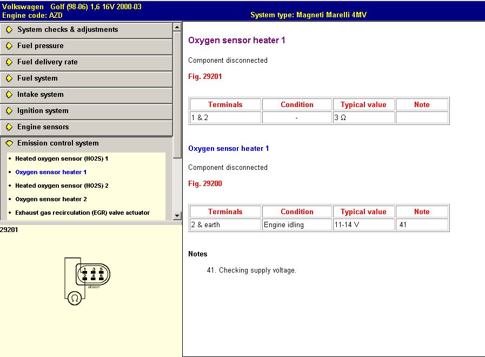This screenshot has width=485, height=357.
Task: Click the arrow icon beside Intake system
Action: tap(9, 95)
